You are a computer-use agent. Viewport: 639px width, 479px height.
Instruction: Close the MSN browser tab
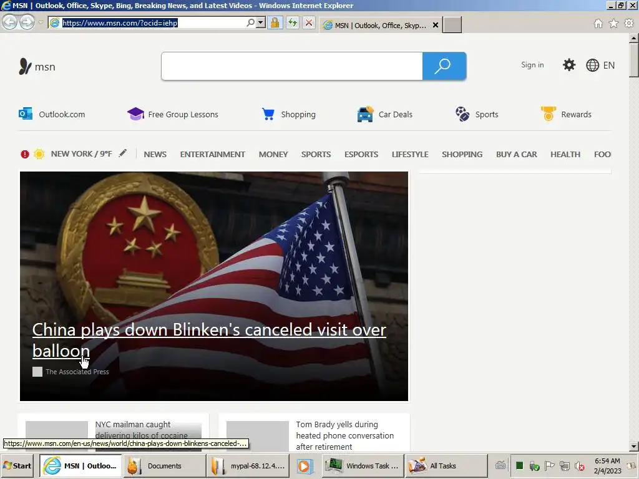(x=435, y=25)
